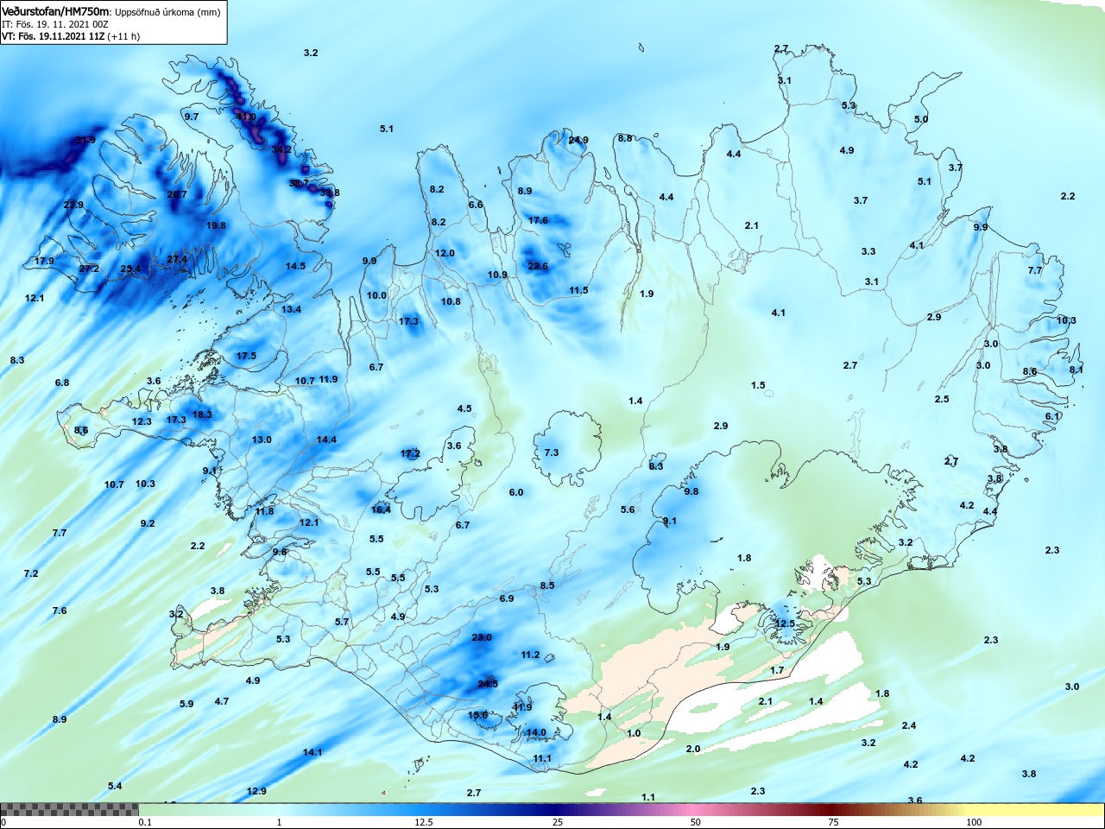
Task: Select the 2.0 precipitation value
Action: 693,749
